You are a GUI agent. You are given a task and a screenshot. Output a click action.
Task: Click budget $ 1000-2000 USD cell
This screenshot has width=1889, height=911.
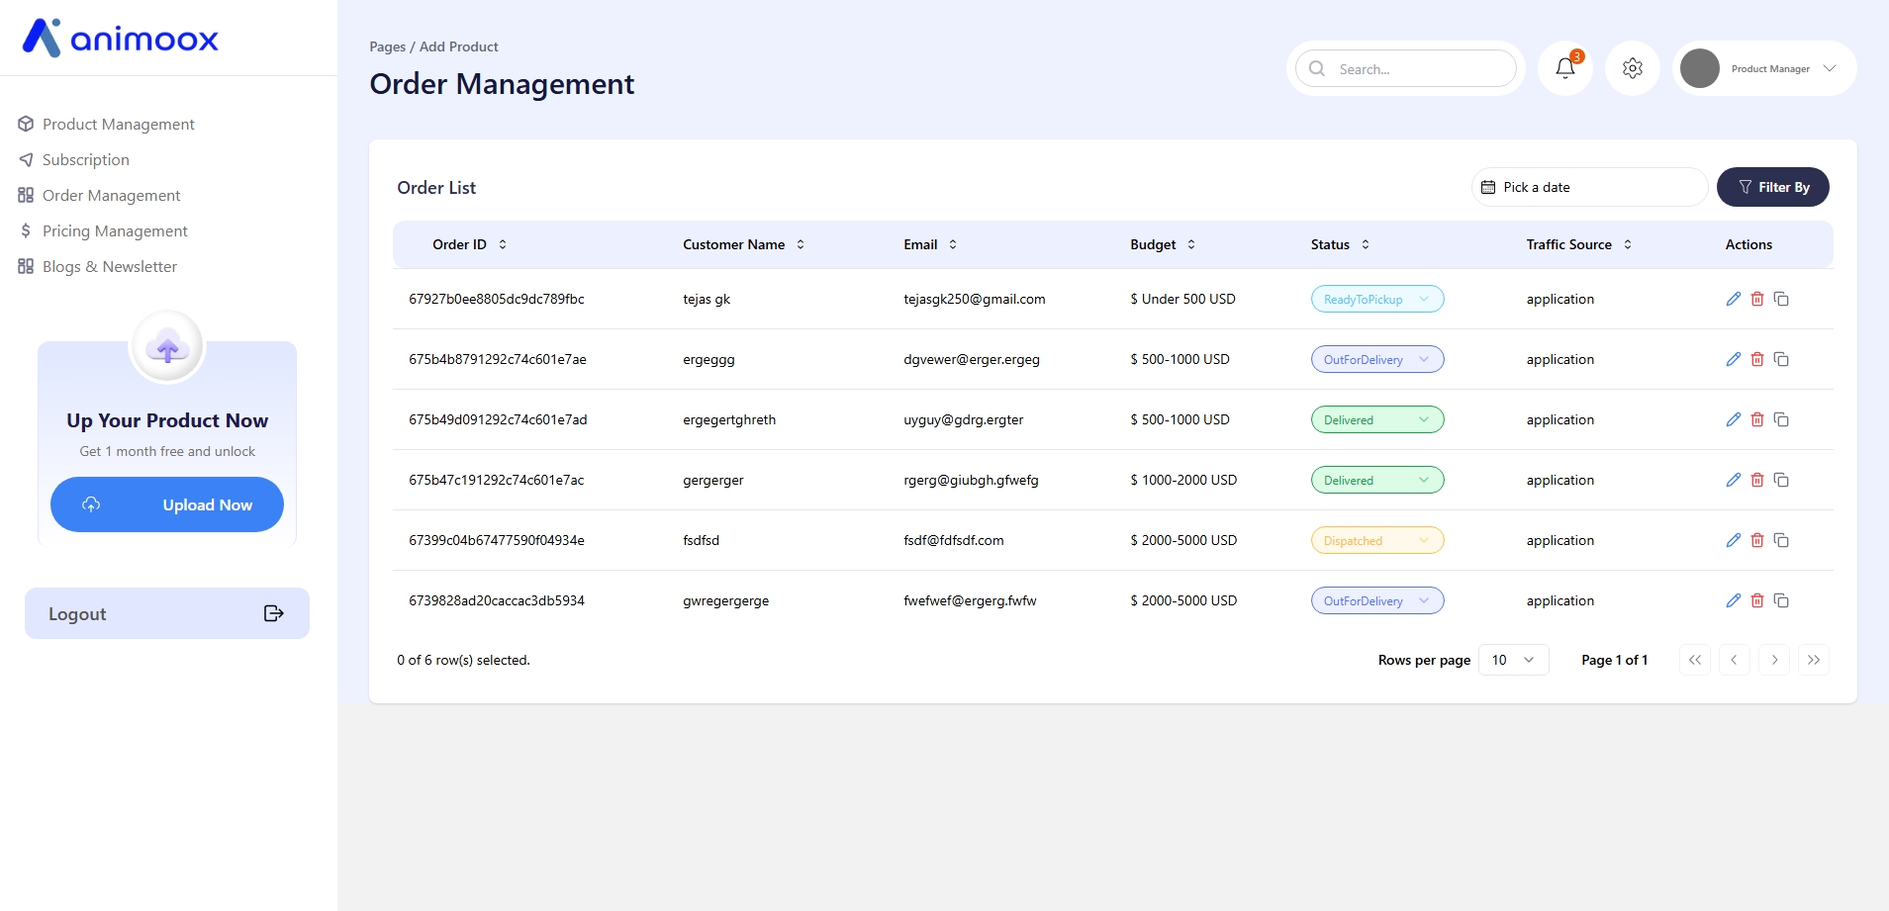(1183, 480)
